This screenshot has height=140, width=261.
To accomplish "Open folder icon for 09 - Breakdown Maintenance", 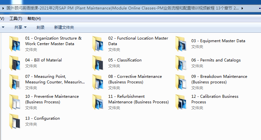I will point(181,82).
